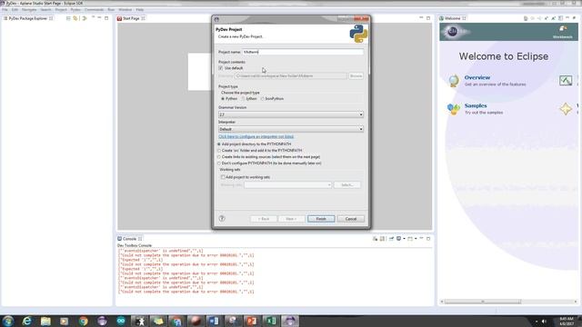Open File Explorer from taskbar
582x327 pixels.
click(x=45, y=321)
